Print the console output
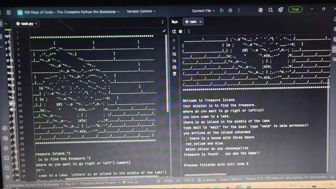The width and height of the screenshot is (336, 189). [174, 67]
